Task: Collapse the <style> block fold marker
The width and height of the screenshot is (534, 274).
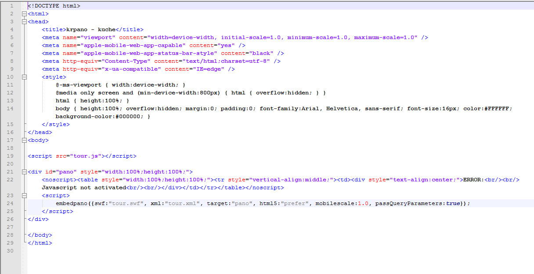Action: [x=24, y=77]
